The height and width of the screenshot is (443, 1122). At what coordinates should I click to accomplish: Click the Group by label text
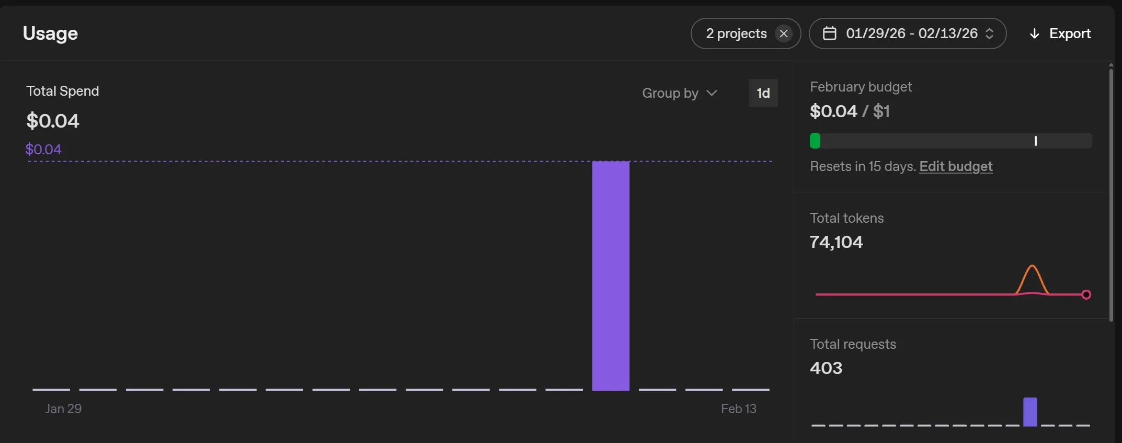tap(670, 93)
